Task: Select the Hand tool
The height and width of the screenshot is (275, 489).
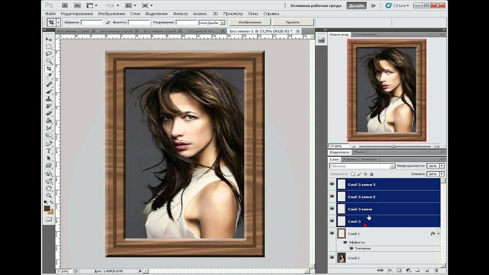Action: point(49,188)
